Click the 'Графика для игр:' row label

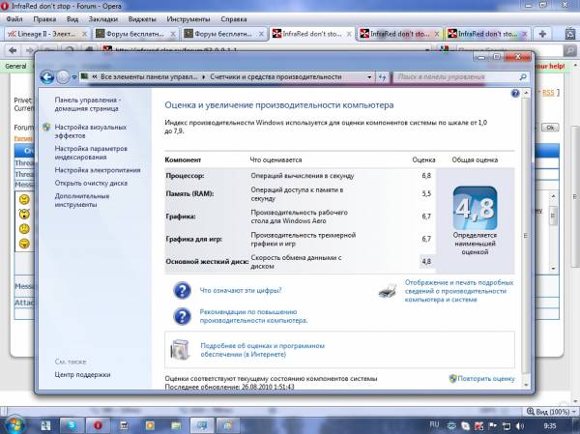[x=193, y=240]
